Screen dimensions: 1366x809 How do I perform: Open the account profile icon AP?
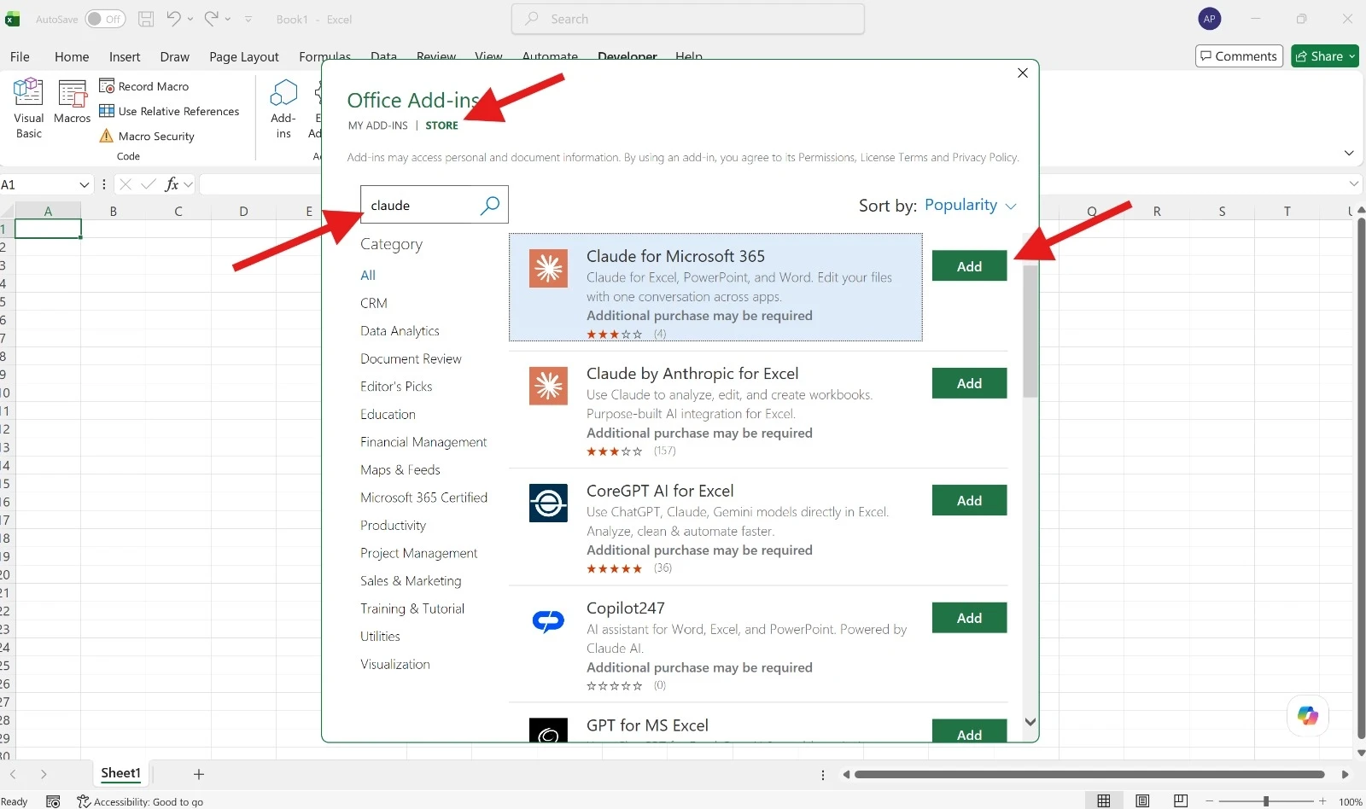coord(1209,19)
